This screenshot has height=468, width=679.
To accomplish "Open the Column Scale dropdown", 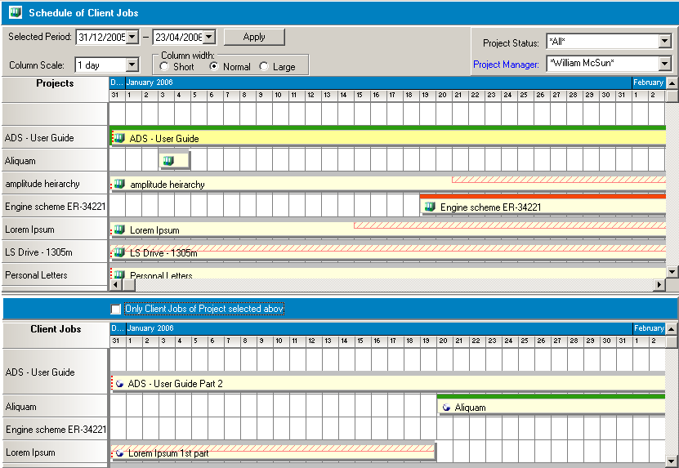I will (x=132, y=65).
